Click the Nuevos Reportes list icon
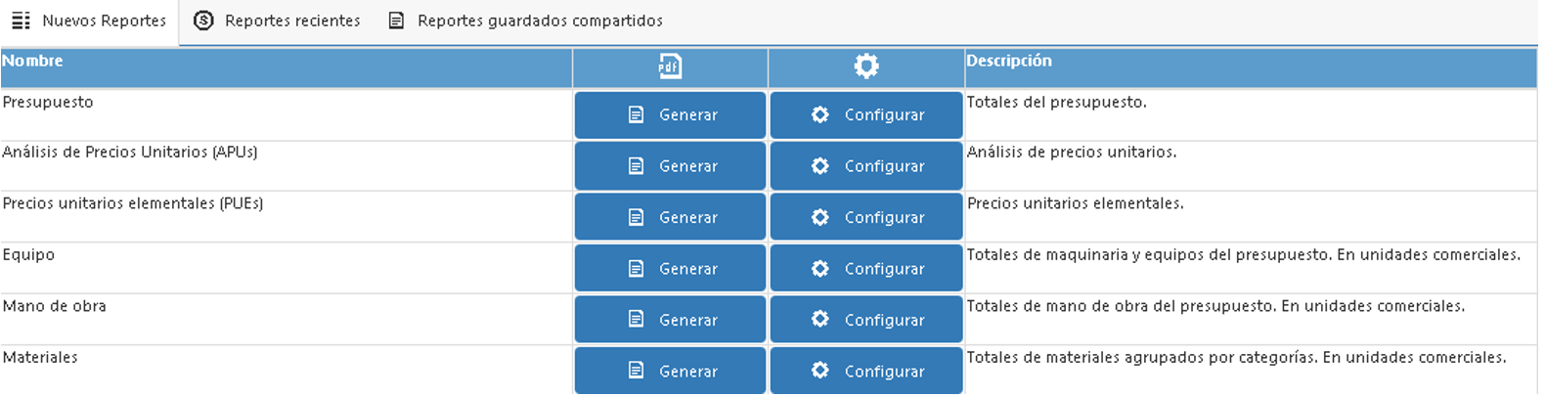1546x397 pixels. click(x=21, y=21)
